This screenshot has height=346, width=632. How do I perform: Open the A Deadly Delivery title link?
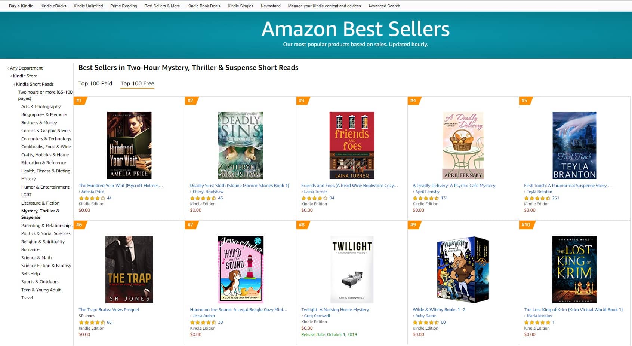coord(454,186)
